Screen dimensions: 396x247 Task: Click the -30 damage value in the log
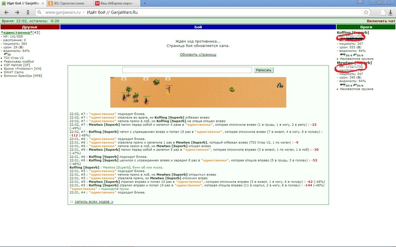tap(316, 150)
